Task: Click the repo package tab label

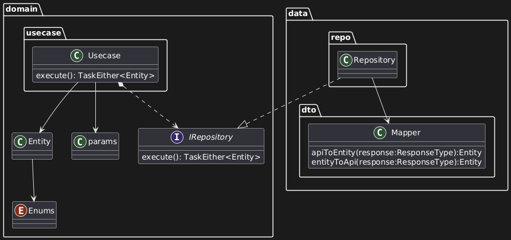Action: 340,38
